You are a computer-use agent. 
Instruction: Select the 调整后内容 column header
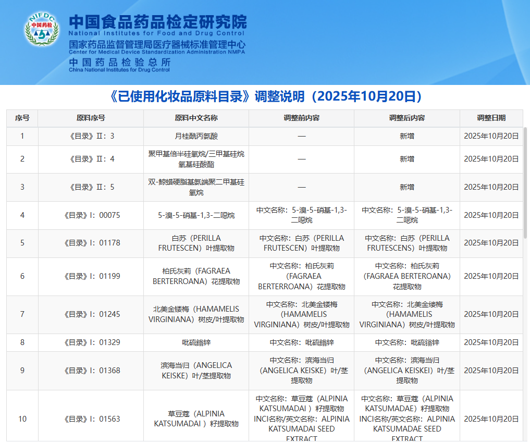(406, 118)
